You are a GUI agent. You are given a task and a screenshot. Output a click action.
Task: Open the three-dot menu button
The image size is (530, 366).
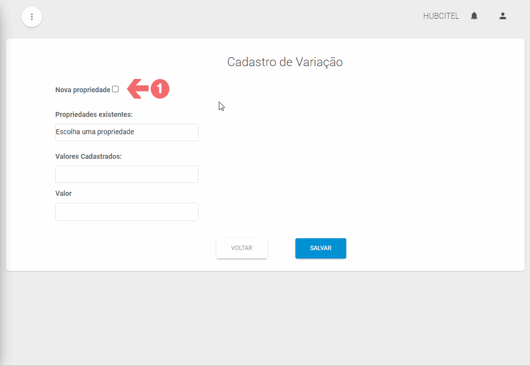(x=32, y=17)
